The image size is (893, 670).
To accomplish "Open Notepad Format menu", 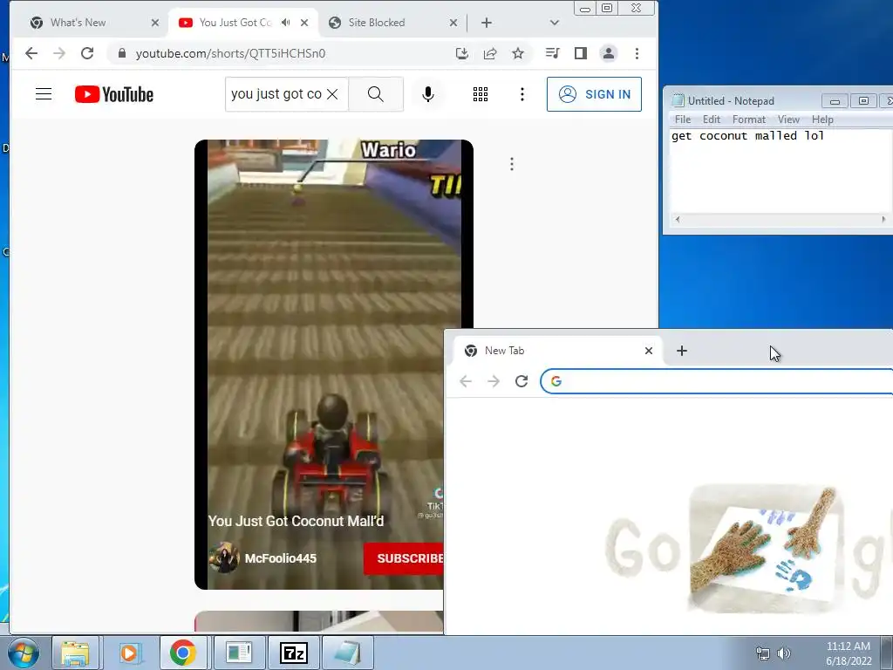I will click(x=749, y=120).
